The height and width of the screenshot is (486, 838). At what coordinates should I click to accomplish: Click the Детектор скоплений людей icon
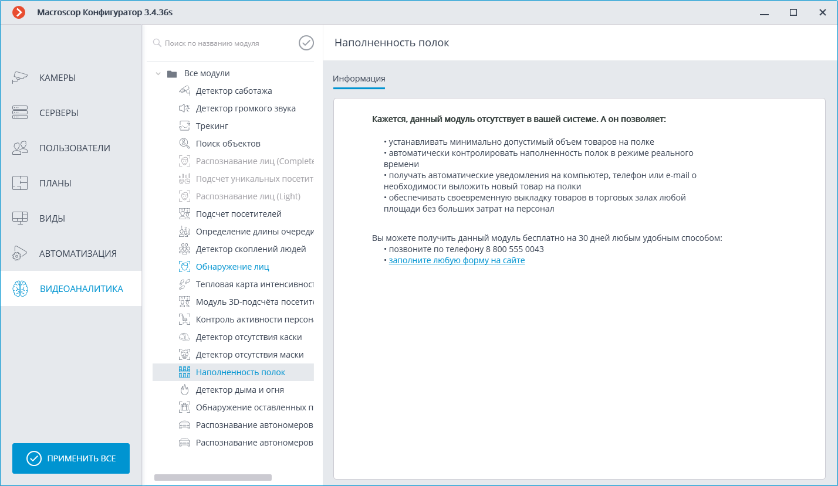[x=184, y=249]
